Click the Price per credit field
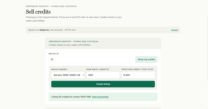This screenshot has height=109, width=208. pos(138,75)
